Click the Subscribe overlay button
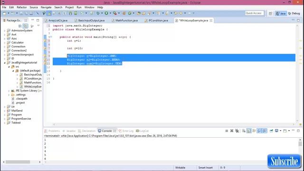This screenshot has width=304, height=171. [x=284, y=161]
